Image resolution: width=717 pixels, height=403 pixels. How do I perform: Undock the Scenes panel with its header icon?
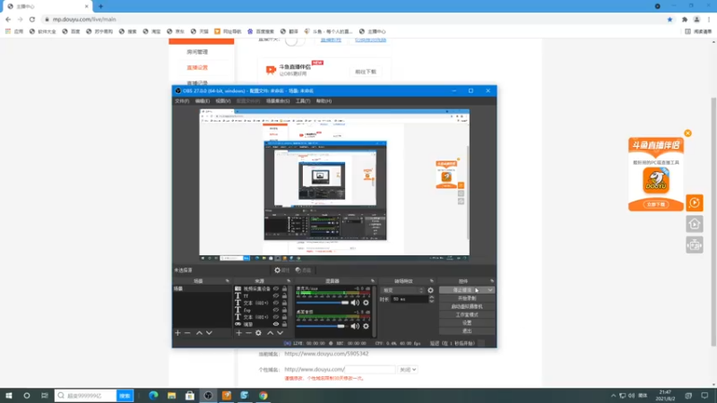pyautogui.click(x=228, y=281)
